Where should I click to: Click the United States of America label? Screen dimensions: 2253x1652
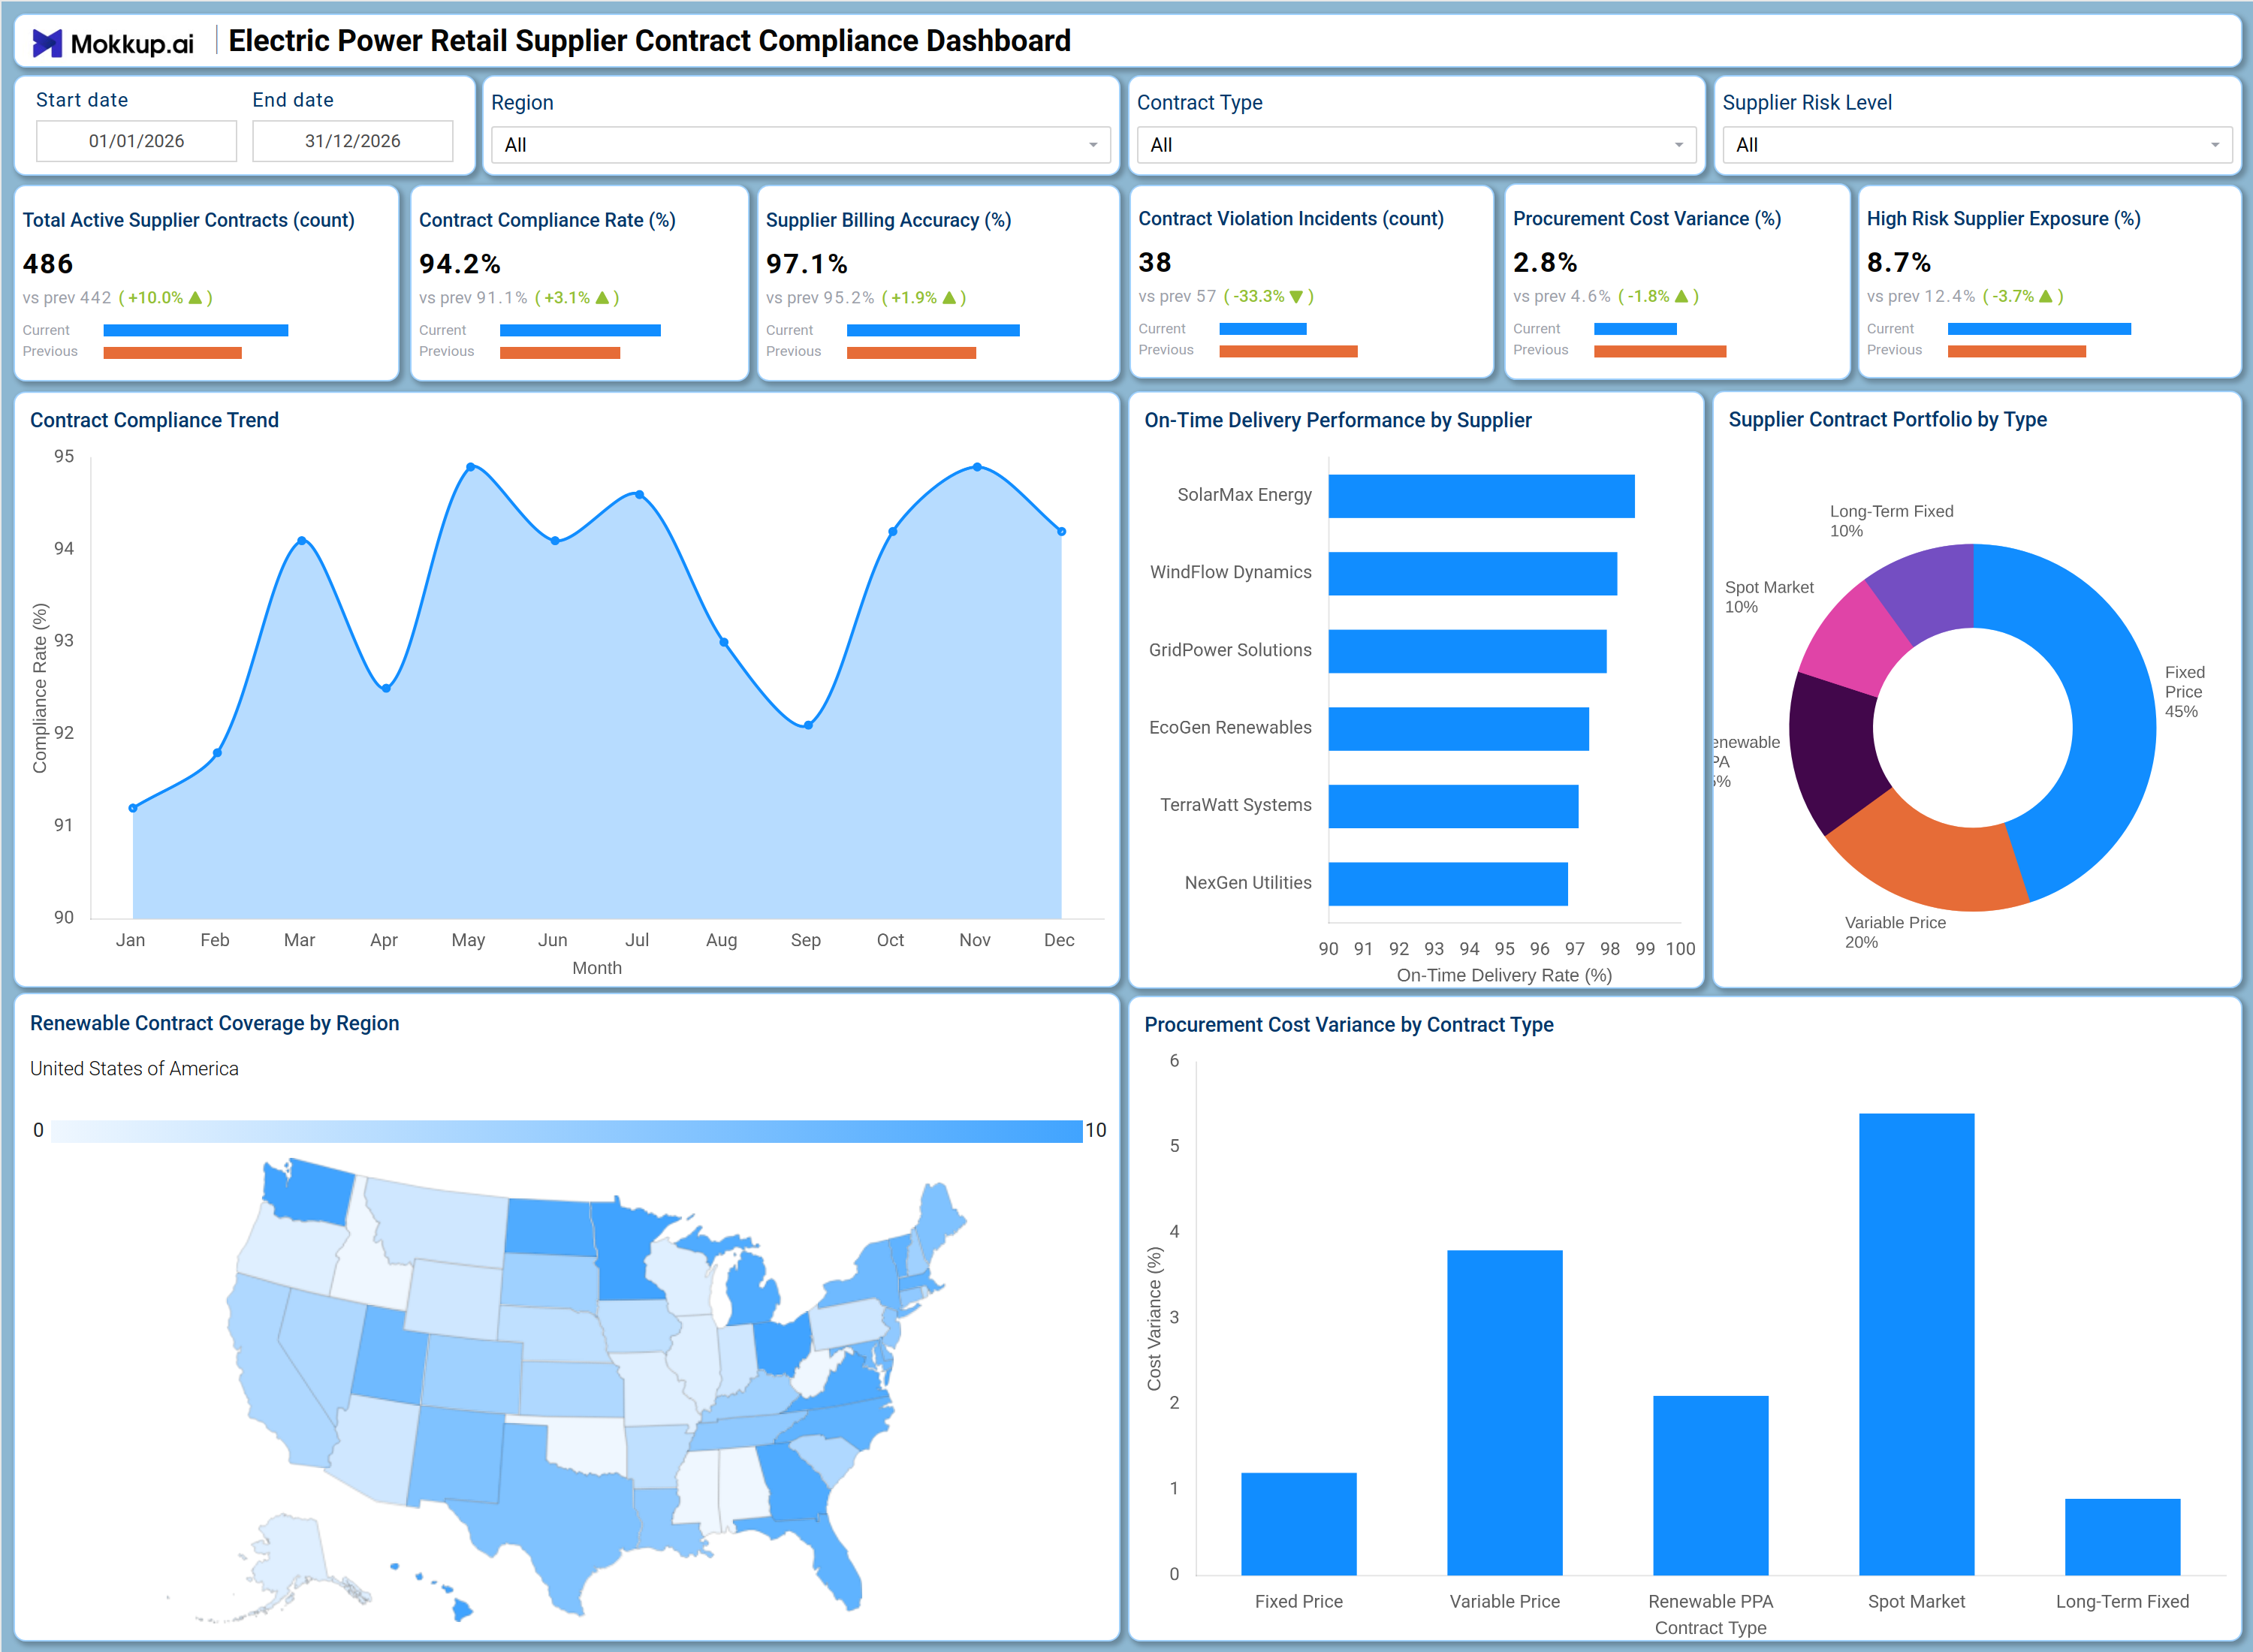[134, 1069]
